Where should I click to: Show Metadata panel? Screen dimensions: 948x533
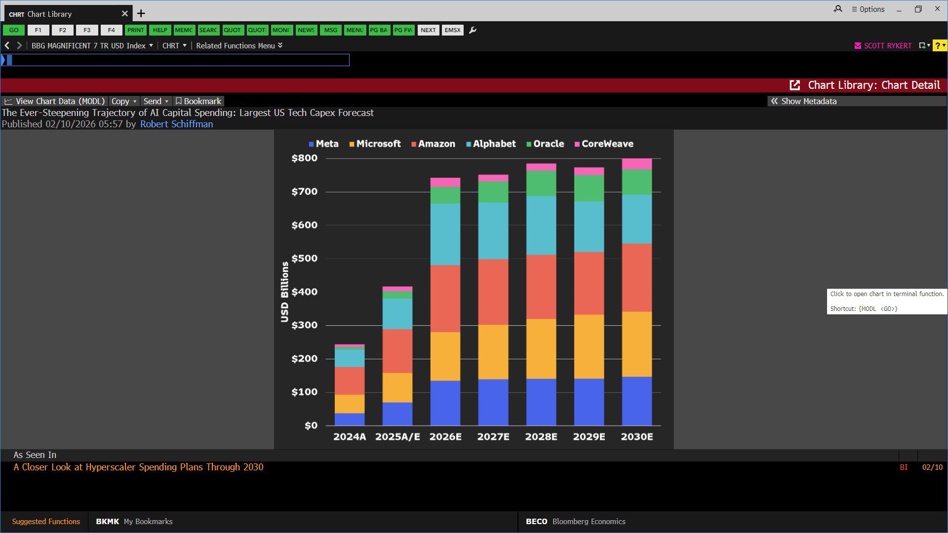tap(804, 101)
